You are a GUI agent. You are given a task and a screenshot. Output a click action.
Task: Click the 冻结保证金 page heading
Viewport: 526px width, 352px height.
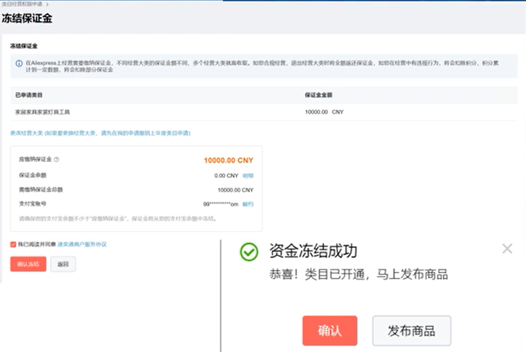27,18
